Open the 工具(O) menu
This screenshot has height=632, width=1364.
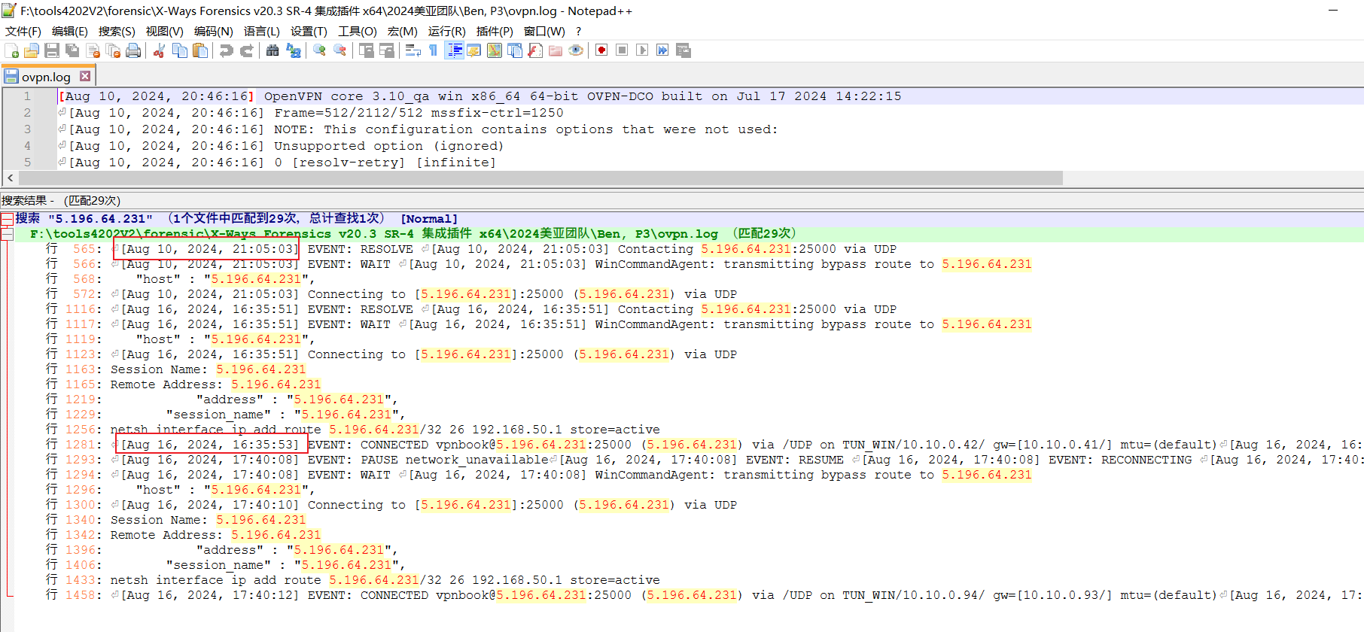tap(358, 31)
